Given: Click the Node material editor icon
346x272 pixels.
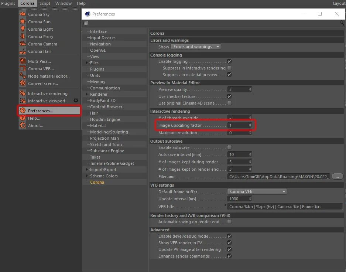Looking at the screenshot, I should pos(23,76).
